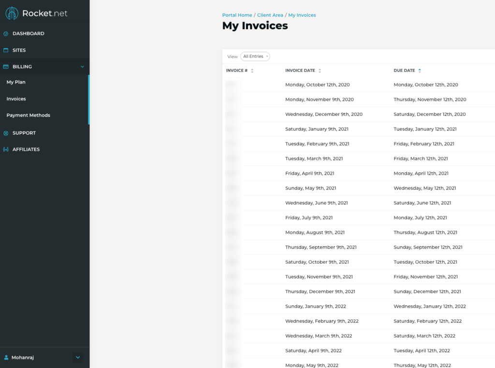Navigate to Client Area via breadcrumb
Viewport: 495px width, 368px height.
click(270, 15)
